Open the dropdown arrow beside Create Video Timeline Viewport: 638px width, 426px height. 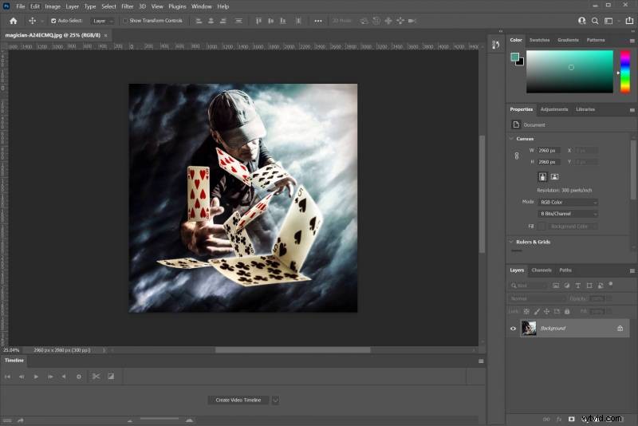tap(275, 400)
